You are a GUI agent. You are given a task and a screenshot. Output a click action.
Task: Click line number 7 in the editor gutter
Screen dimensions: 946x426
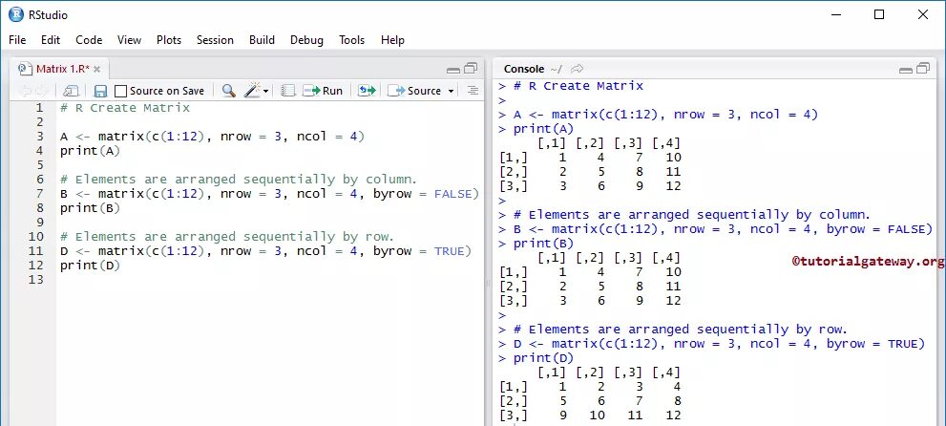click(39, 194)
